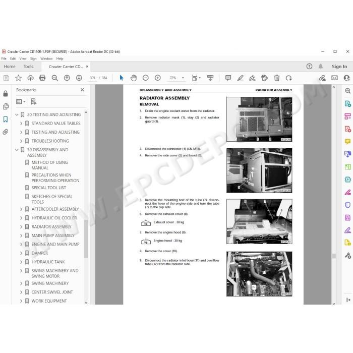Click the stamp tool icon
The image size is (353, 353).
pyautogui.click(x=265, y=78)
